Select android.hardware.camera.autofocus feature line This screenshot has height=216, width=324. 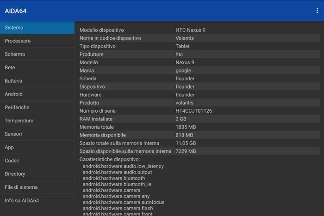(124, 202)
